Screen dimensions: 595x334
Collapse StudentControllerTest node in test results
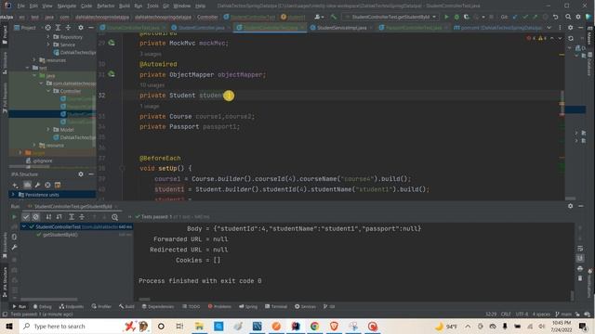tap(24, 226)
